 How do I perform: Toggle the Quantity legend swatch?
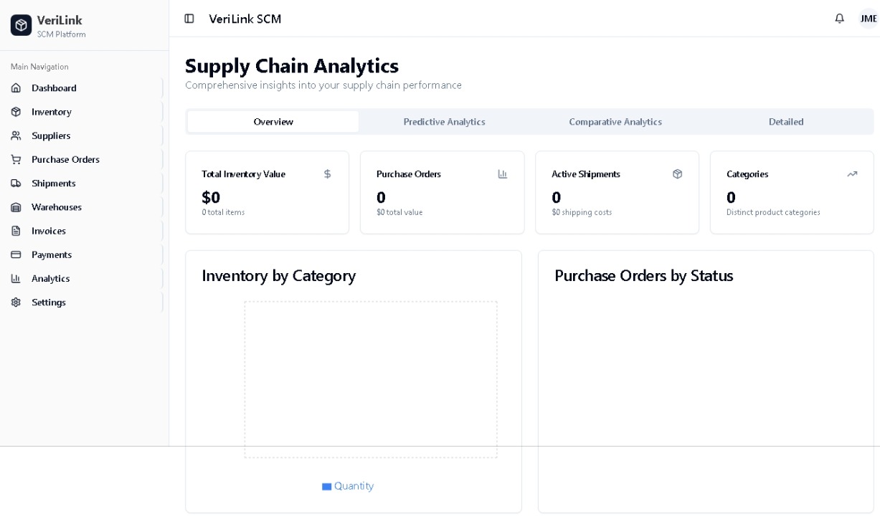click(326, 487)
